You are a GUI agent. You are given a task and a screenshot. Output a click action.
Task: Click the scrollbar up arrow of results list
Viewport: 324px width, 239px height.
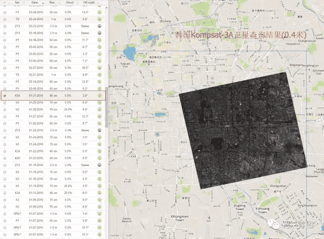(x=107, y=8)
